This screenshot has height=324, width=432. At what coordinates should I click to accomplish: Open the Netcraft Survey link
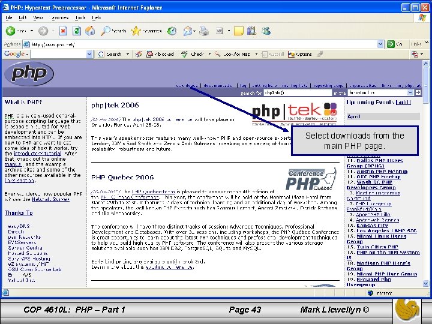coord(50,199)
